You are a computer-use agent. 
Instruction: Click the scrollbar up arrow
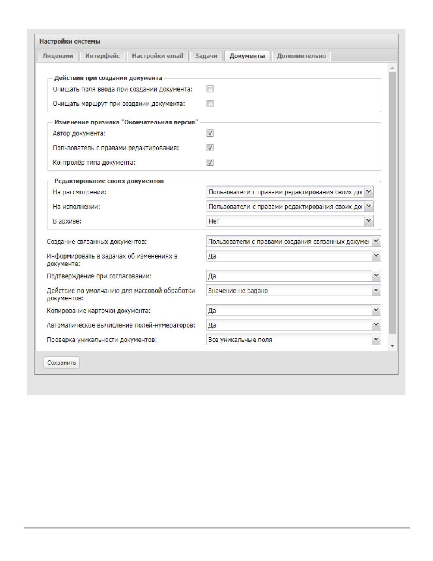tap(392, 68)
